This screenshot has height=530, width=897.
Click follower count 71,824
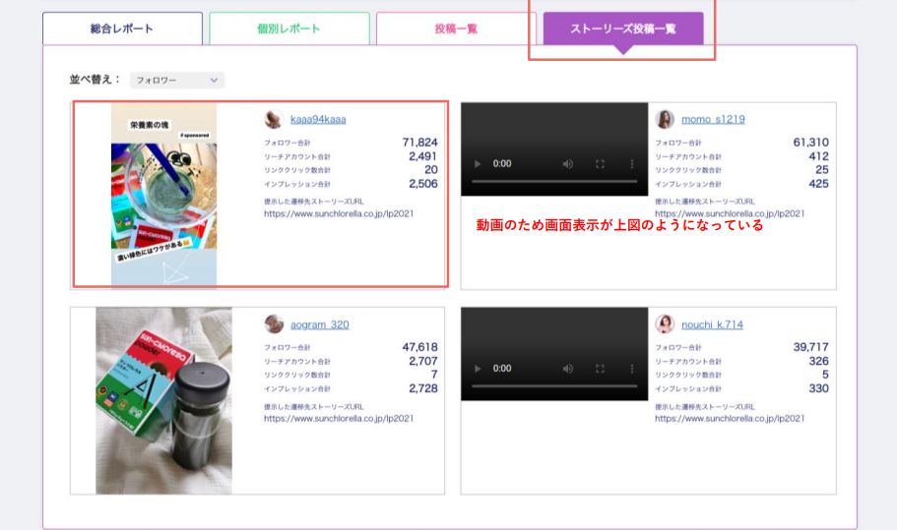tap(419, 143)
